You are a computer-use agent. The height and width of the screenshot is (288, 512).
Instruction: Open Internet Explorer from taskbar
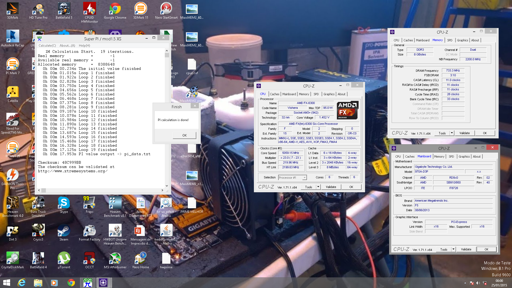[x=22, y=283]
